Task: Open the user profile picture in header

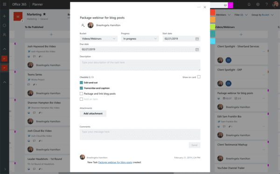Action: click(x=275, y=4)
